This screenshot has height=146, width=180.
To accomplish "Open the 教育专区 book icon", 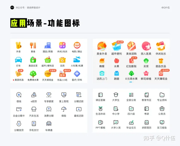I will 146,95.
